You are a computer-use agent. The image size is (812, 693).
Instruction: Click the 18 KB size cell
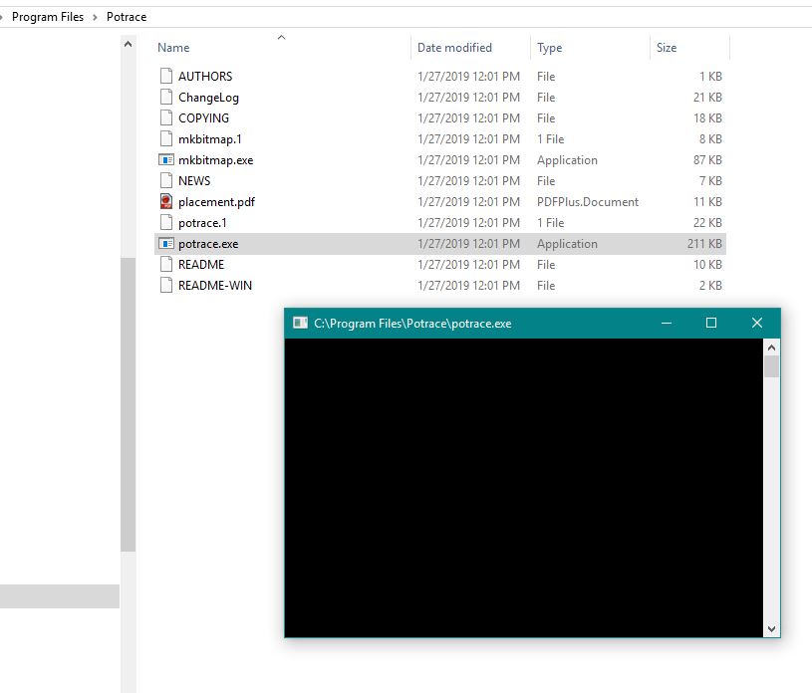click(707, 118)
